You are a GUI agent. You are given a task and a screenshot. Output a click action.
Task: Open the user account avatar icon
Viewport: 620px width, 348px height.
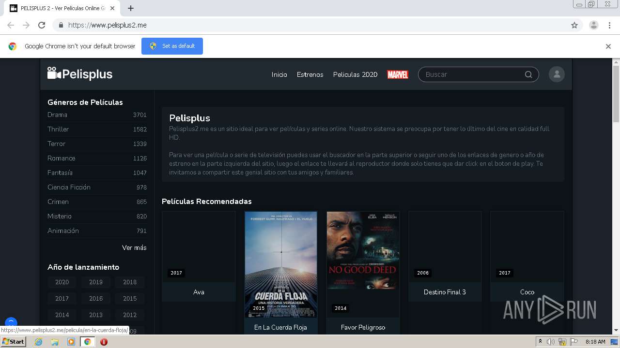click(x=557, y=74)
